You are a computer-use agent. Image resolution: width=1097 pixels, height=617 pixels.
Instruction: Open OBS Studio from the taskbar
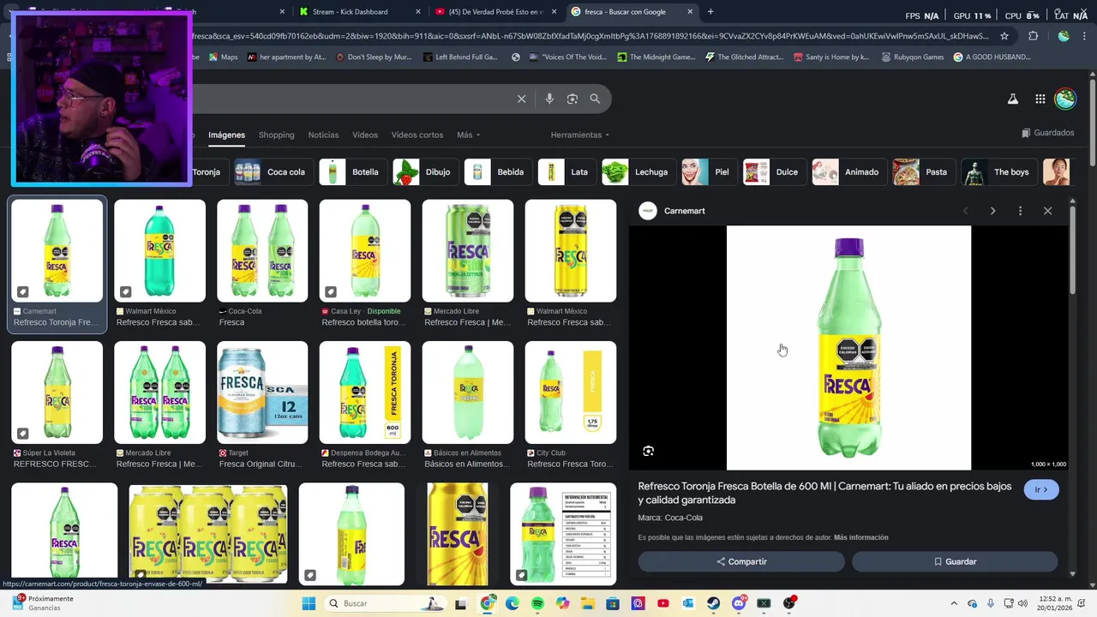[x=789, y=603]
